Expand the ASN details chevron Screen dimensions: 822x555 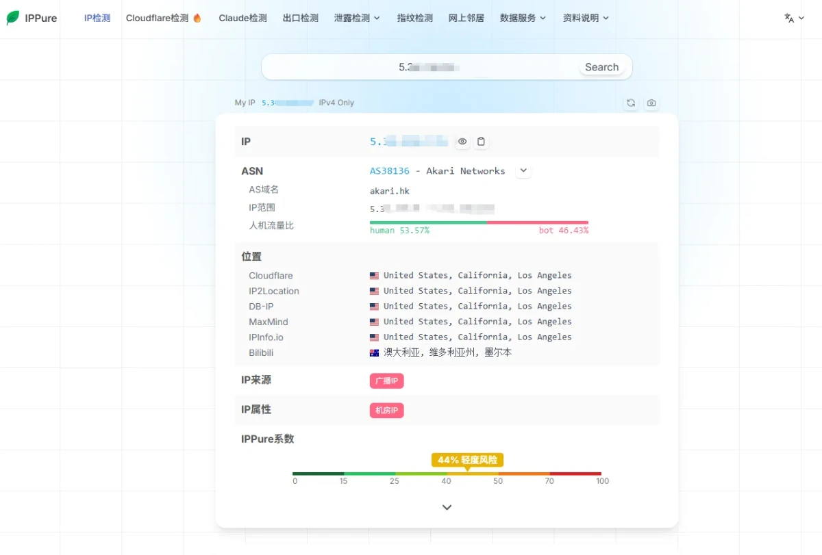(x=523, y=170)
